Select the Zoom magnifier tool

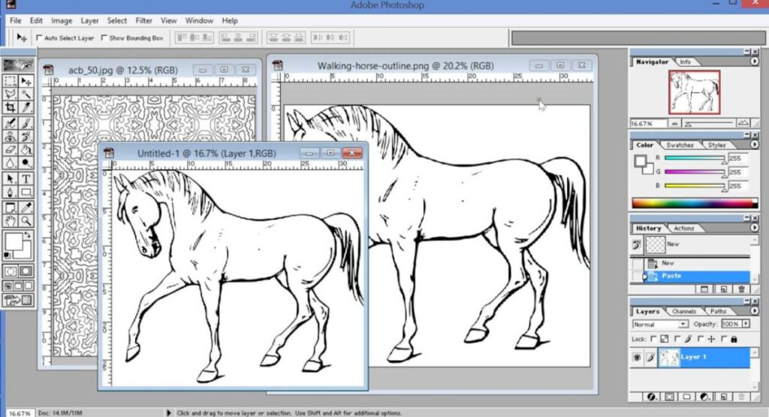coord(26,221)
